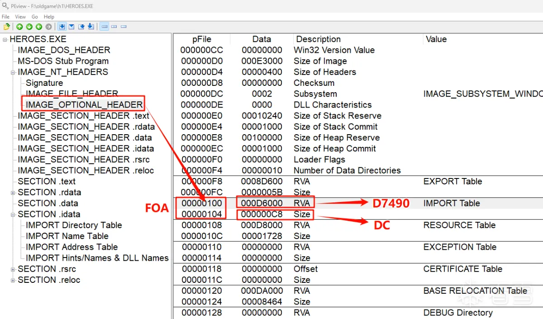
Task: Click the open file folder icon
Action: coord(6,27)
